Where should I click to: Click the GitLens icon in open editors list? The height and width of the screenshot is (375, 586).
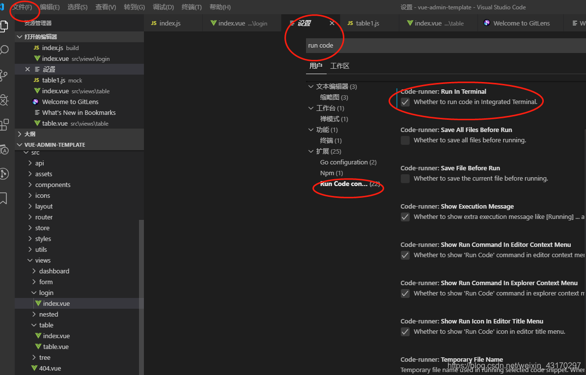(x=35, y=102)
